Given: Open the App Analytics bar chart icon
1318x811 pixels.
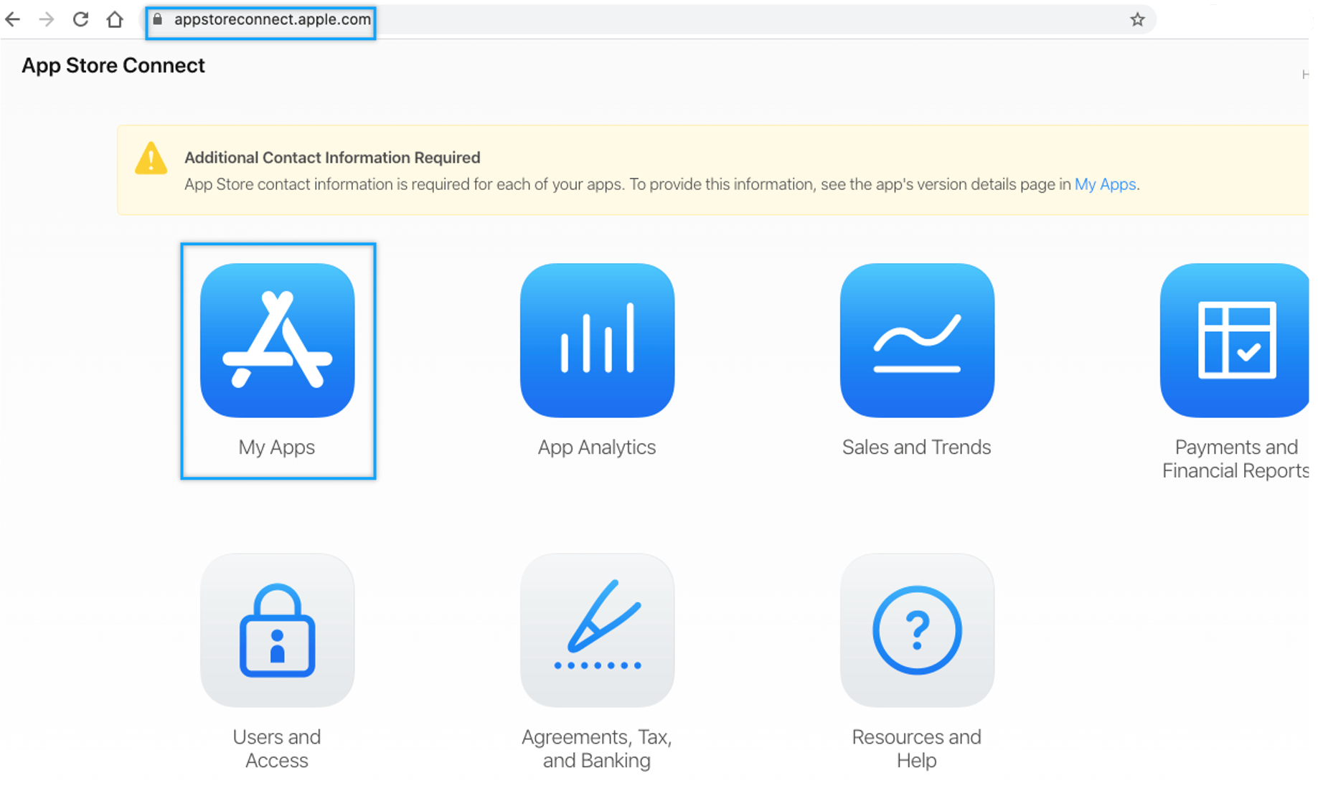Looking at the screenshot, I should coord(597,340).
